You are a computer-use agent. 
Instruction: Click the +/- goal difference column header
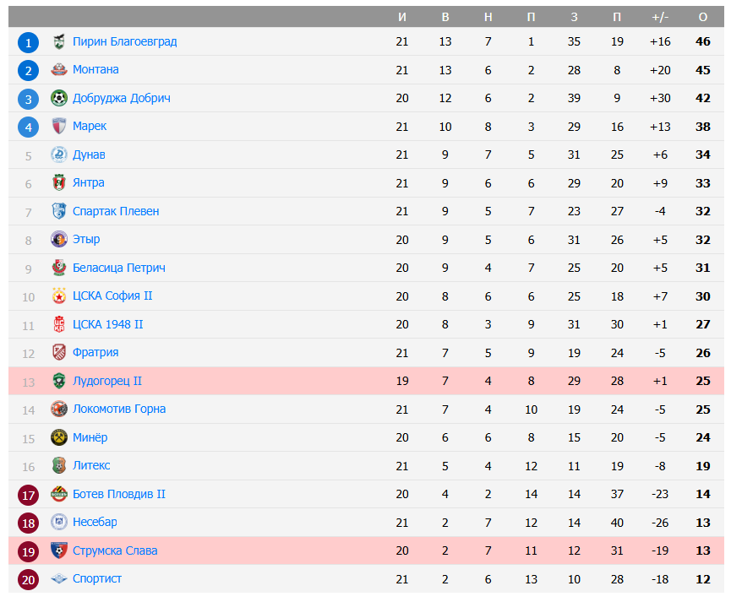660,17
